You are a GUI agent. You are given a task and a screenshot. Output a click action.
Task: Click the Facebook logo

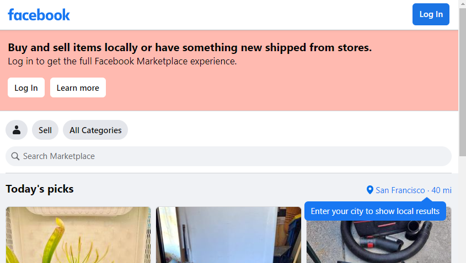click(x=39, y=15)
